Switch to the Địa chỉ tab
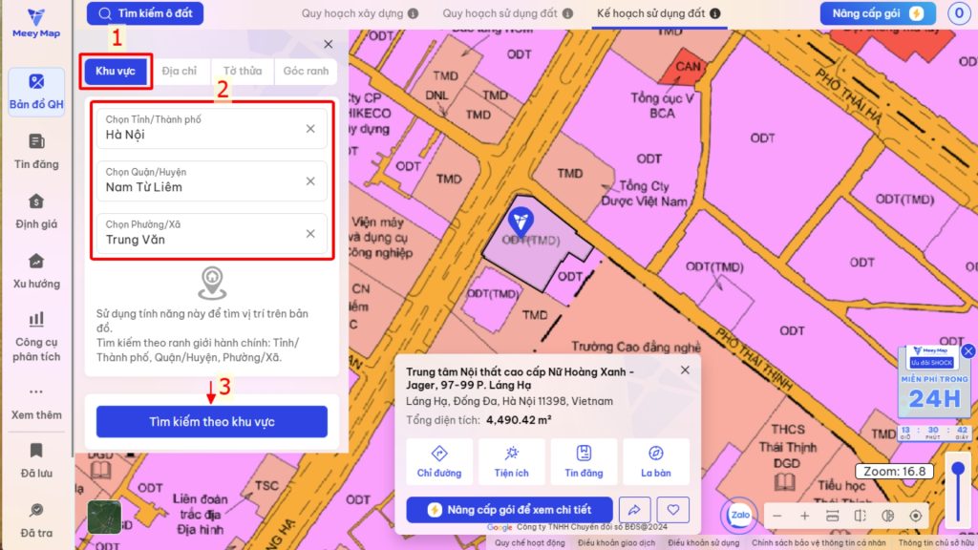The image size is (978, 550). point(179,72)
